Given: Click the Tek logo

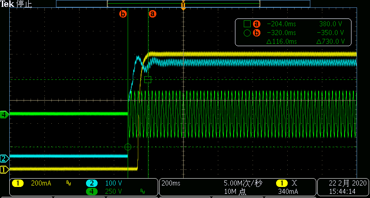Looking at the screenshot, I should [x=7, y=4].
